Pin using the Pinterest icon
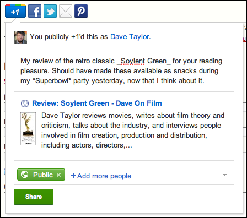Screen dimensions: 247x218 pyautogui.click(x=81, y=11)
